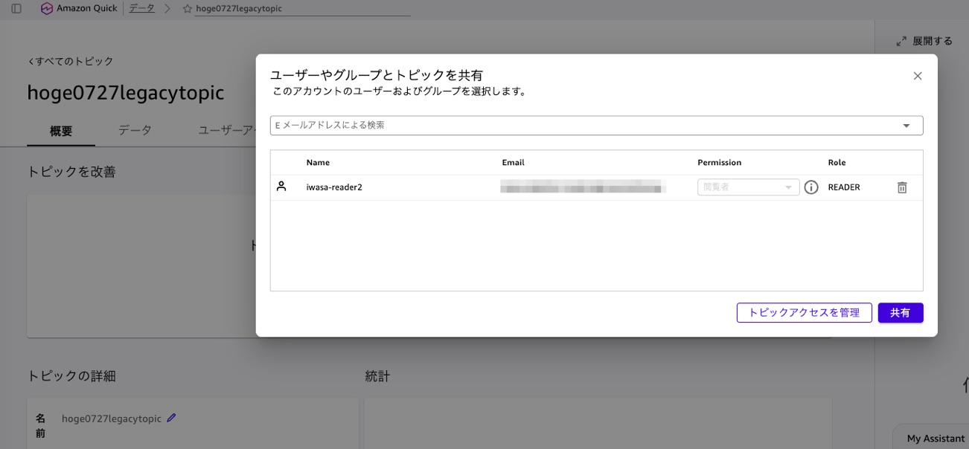The height and width of the screenshot is (449, 969).
Task: Open My Assistant panel
Action: coord(935,439)
